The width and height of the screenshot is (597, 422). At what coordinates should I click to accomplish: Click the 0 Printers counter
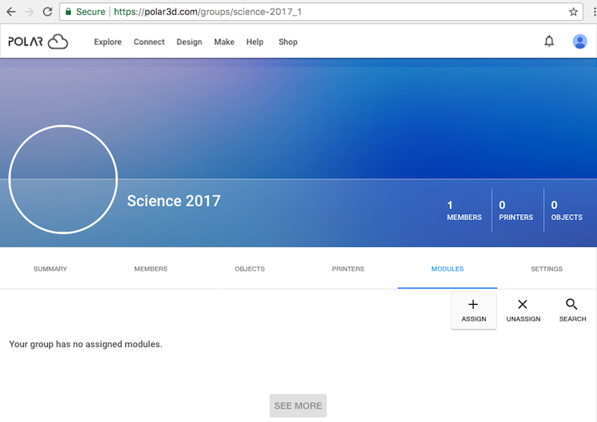516,210
